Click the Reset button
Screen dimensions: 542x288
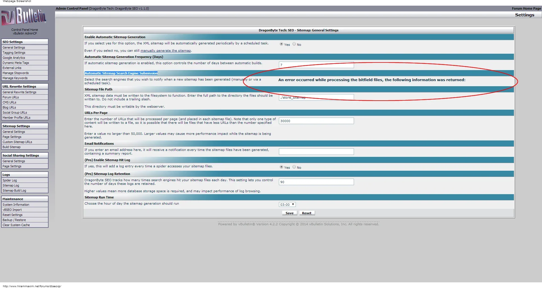click(x=307, y=213)
